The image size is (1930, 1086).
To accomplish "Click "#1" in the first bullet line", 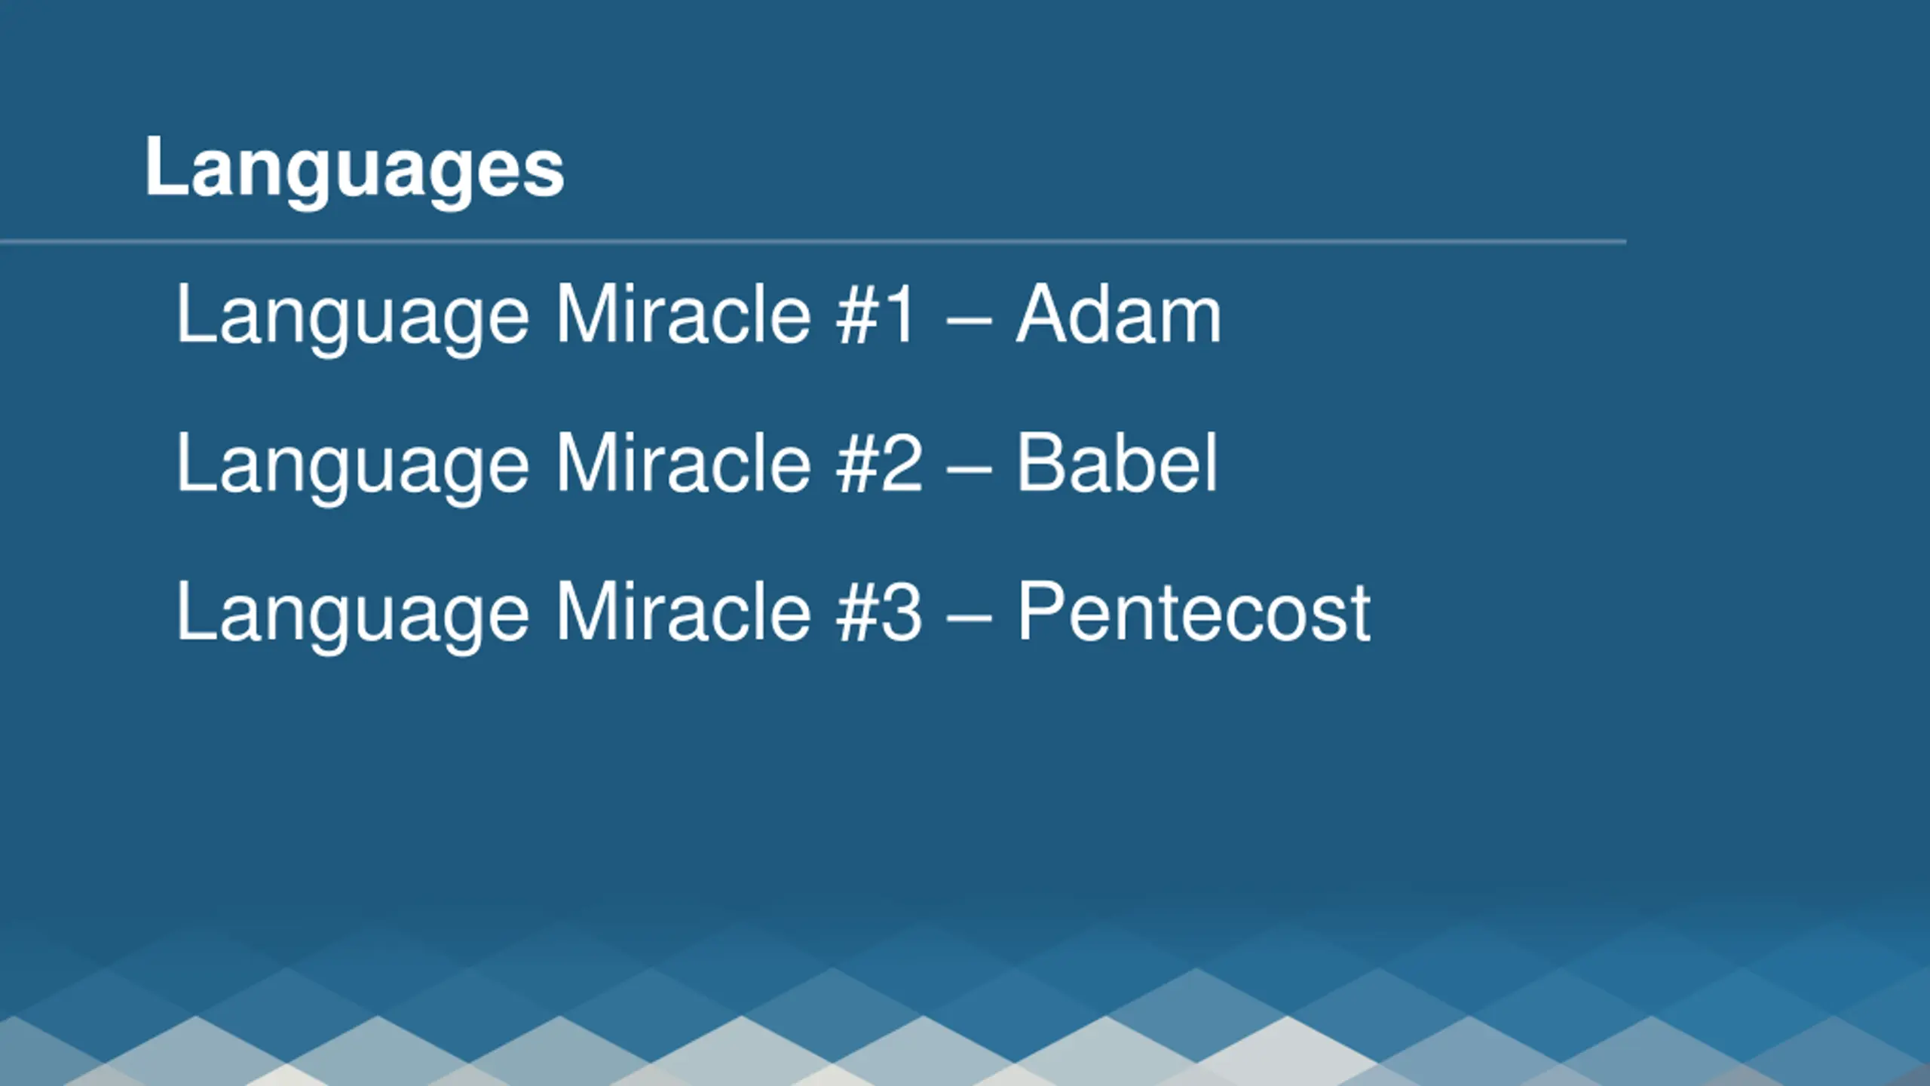I will coord(876,314).
